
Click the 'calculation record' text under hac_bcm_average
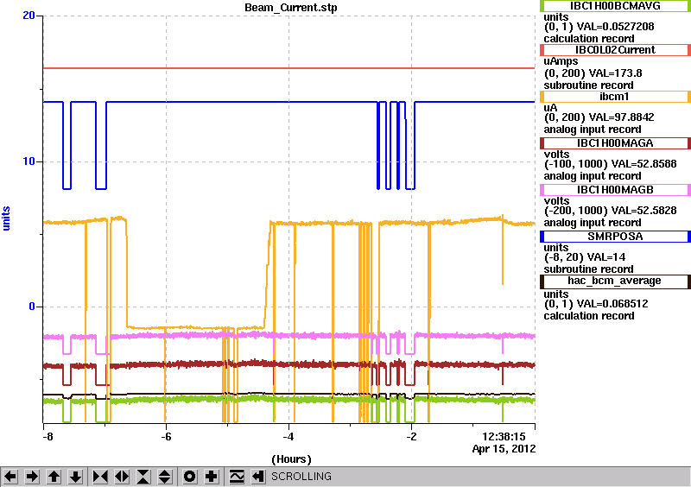click(x=589, y=316)
